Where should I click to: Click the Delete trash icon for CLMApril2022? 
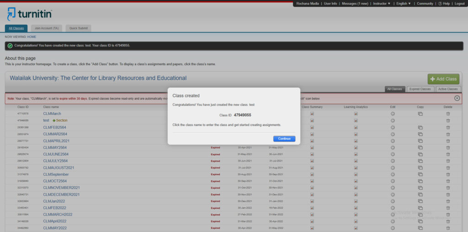448,221
